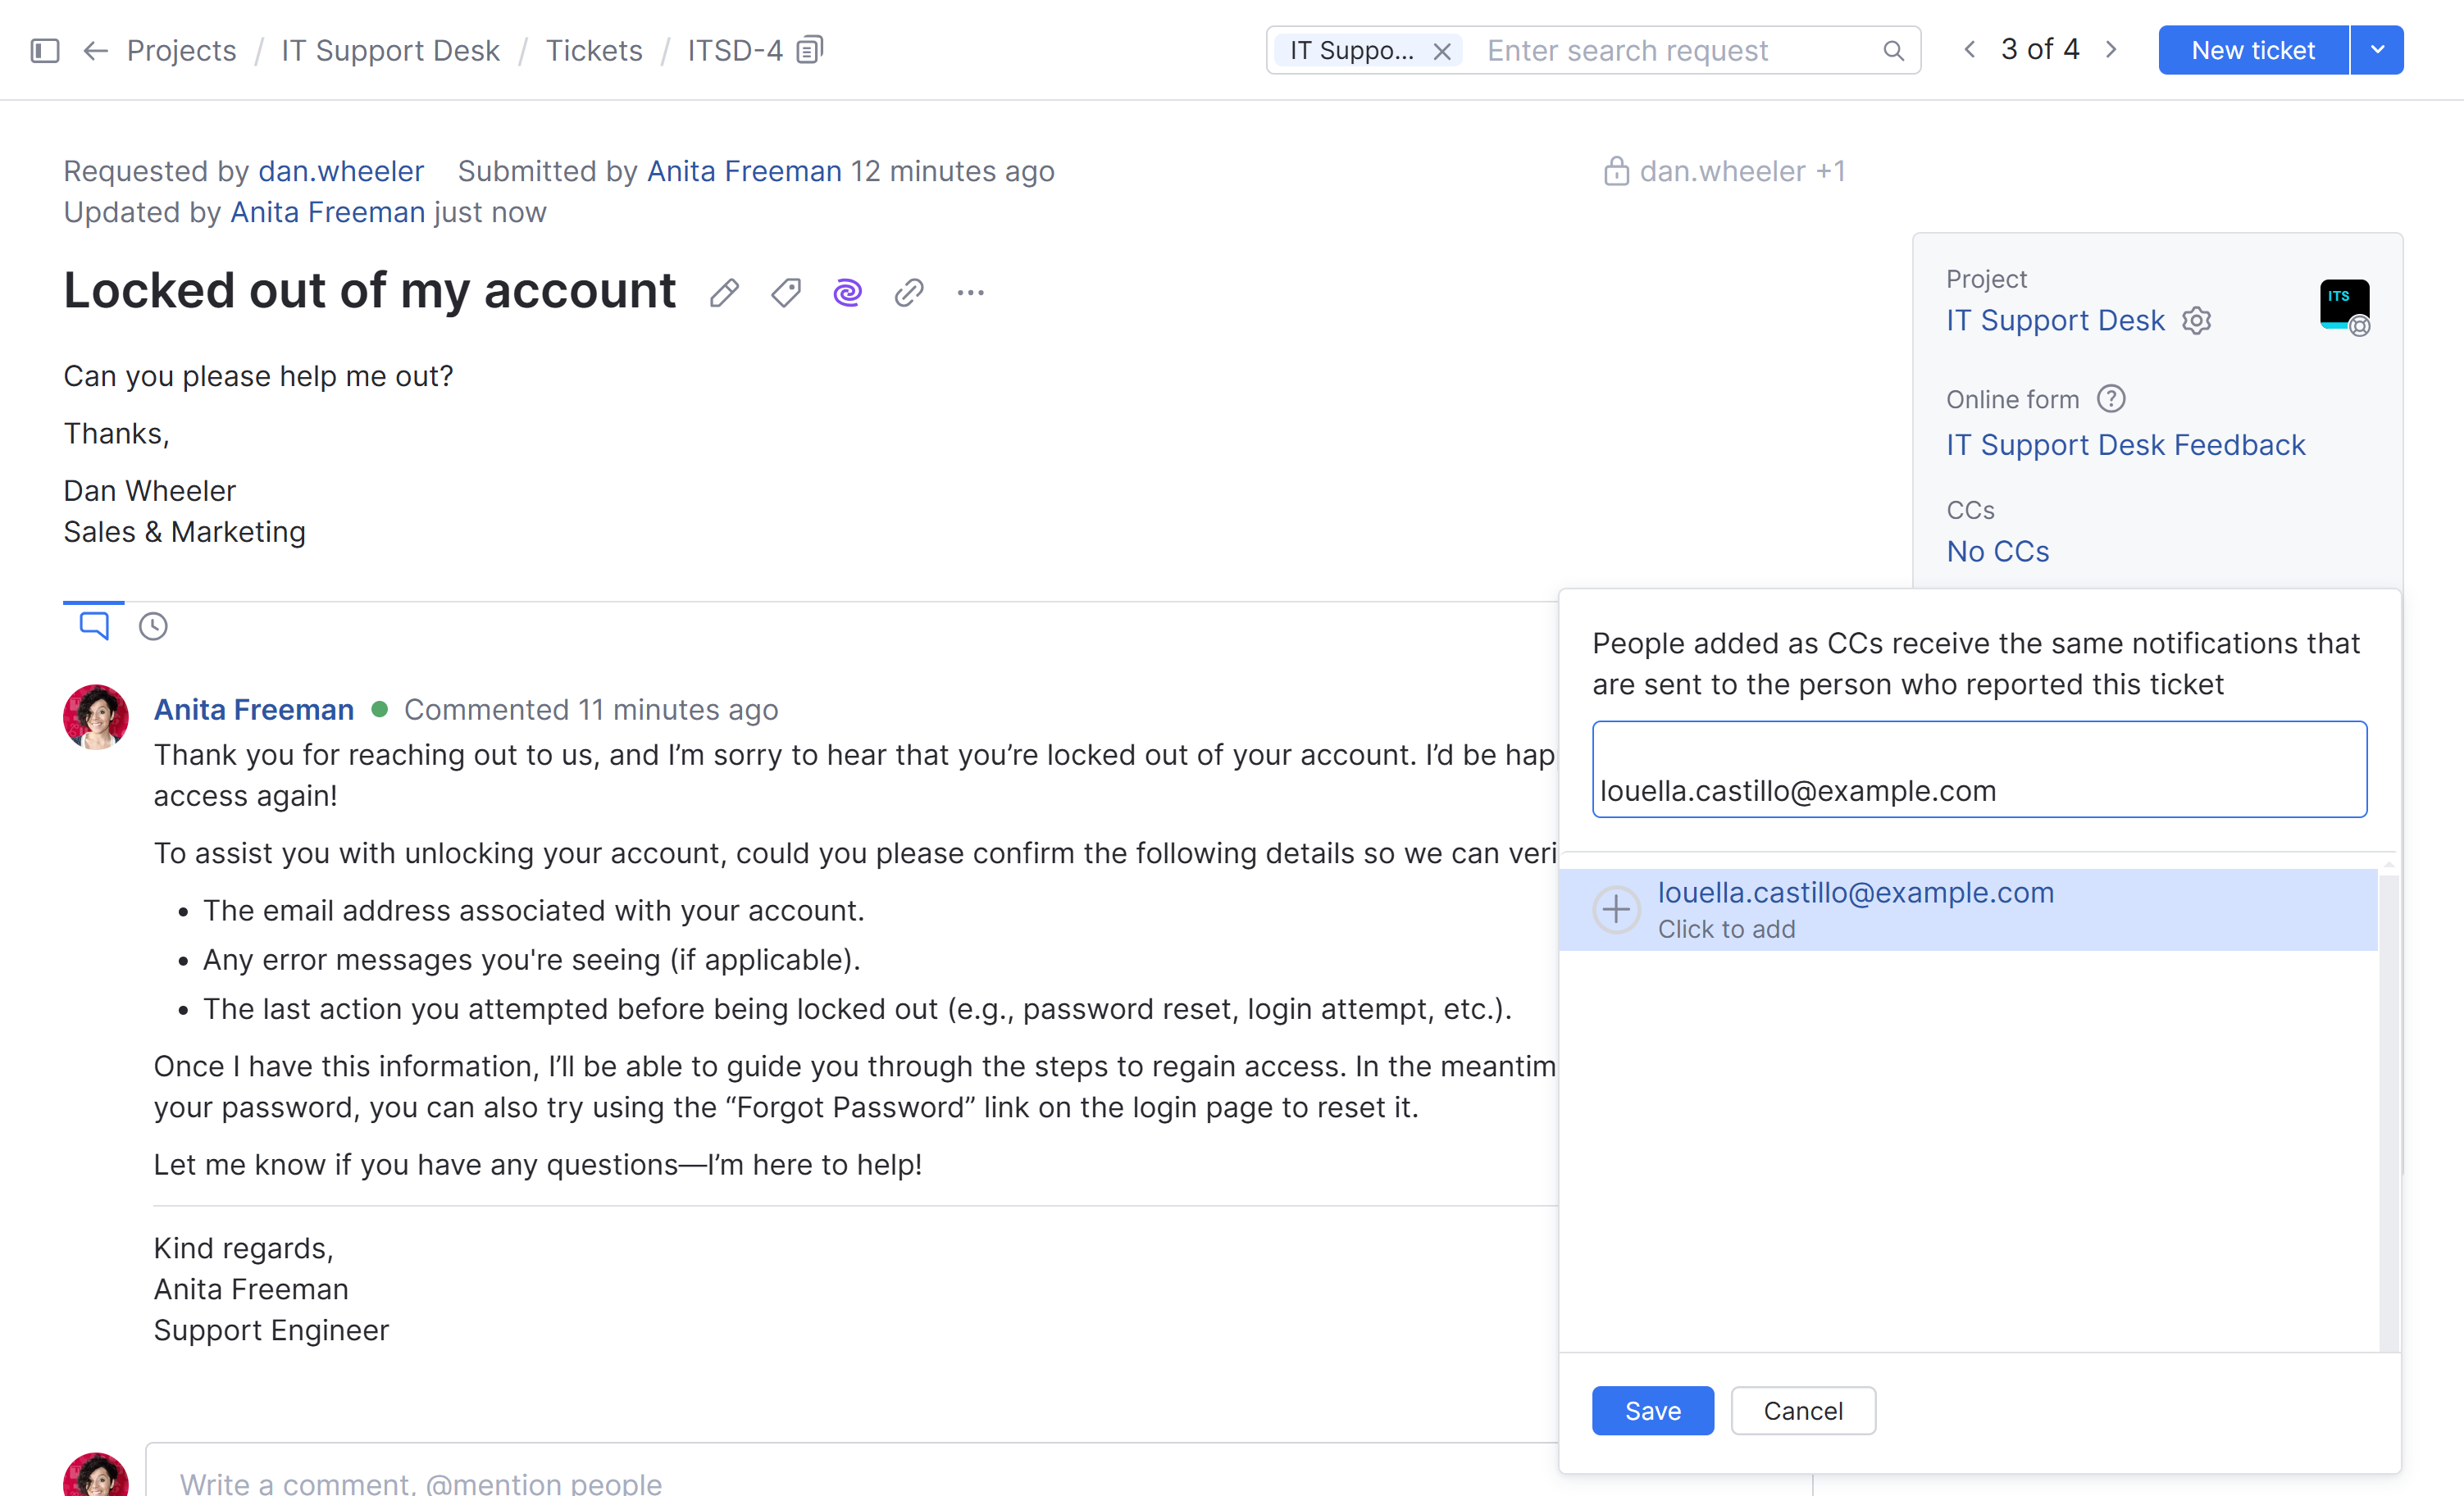2464x1496 pixels.
Task: Open IT Support Desk project settings gear
Action: 2196,320
